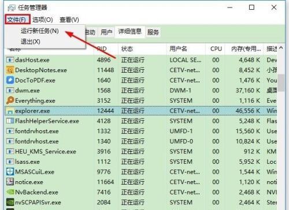Choose 退出(X) from File menu
Viewport: 289px width, 210px height.
[x=31, y=42]
